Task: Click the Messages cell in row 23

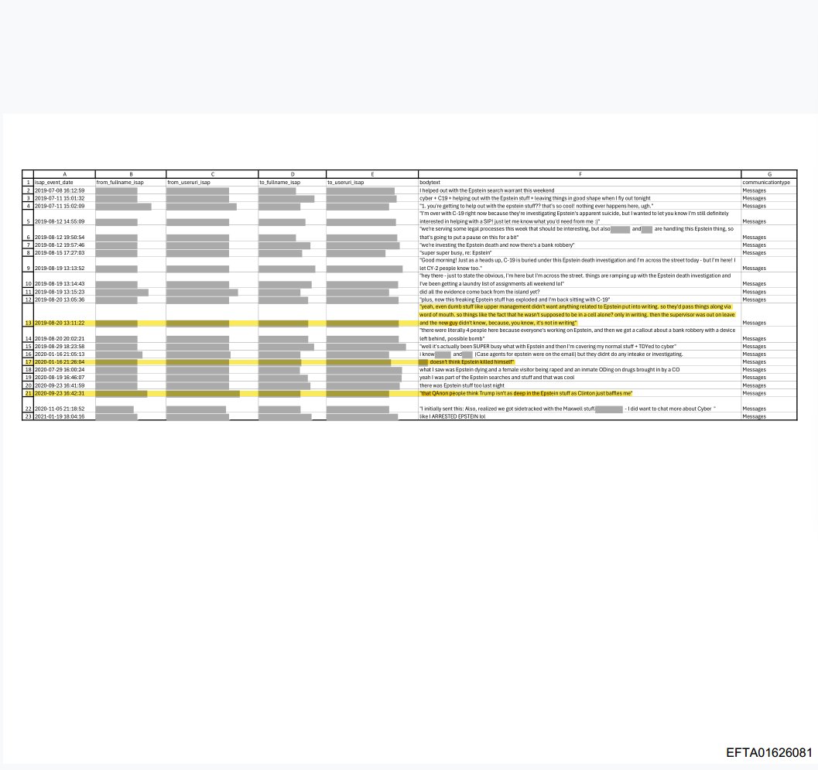Action: click(769, 416)
